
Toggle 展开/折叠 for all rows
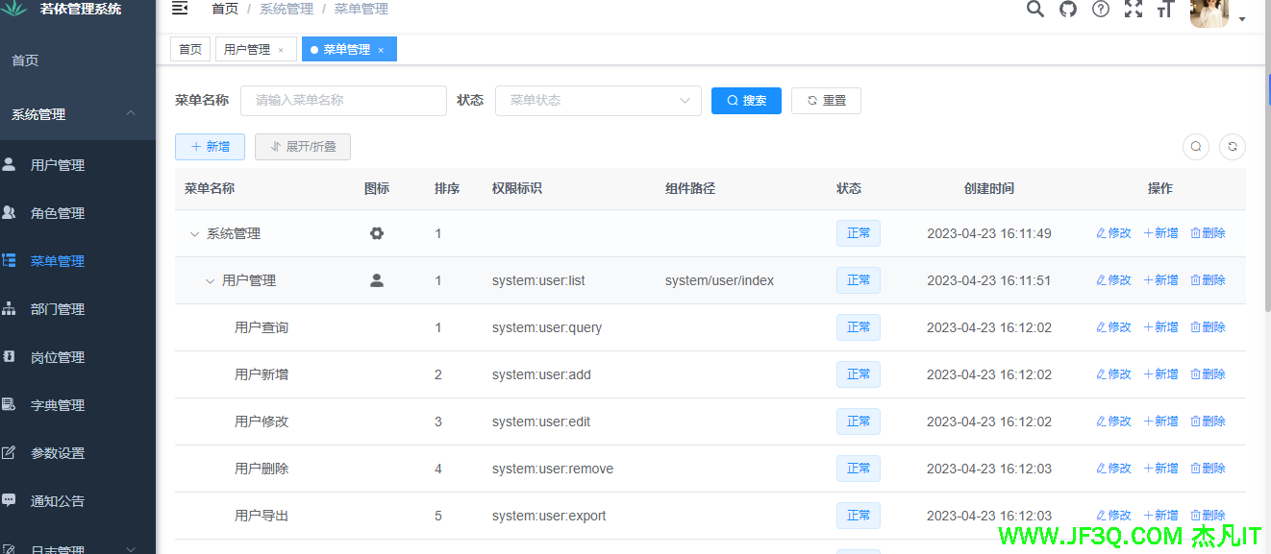303,147
